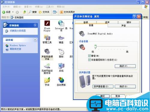The width and height of the screenshot is (150, 112).
Task: Click the Windows Update link
Action: pyautogui.click(x=18, y=45)
